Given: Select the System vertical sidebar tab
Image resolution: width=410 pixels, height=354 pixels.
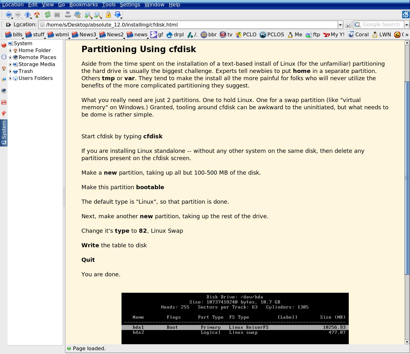Looking at the screenshot, I should click(x=4, y=133).
